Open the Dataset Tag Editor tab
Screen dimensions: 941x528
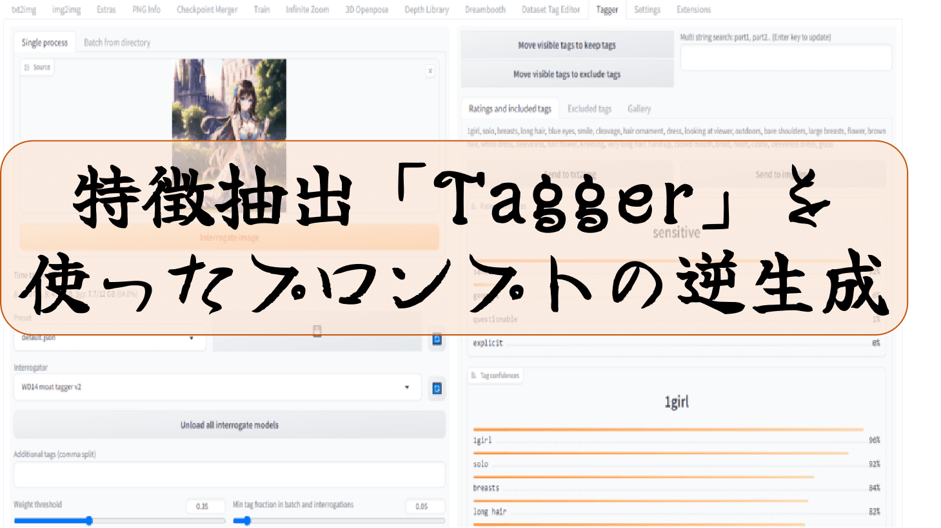point(551,10)
